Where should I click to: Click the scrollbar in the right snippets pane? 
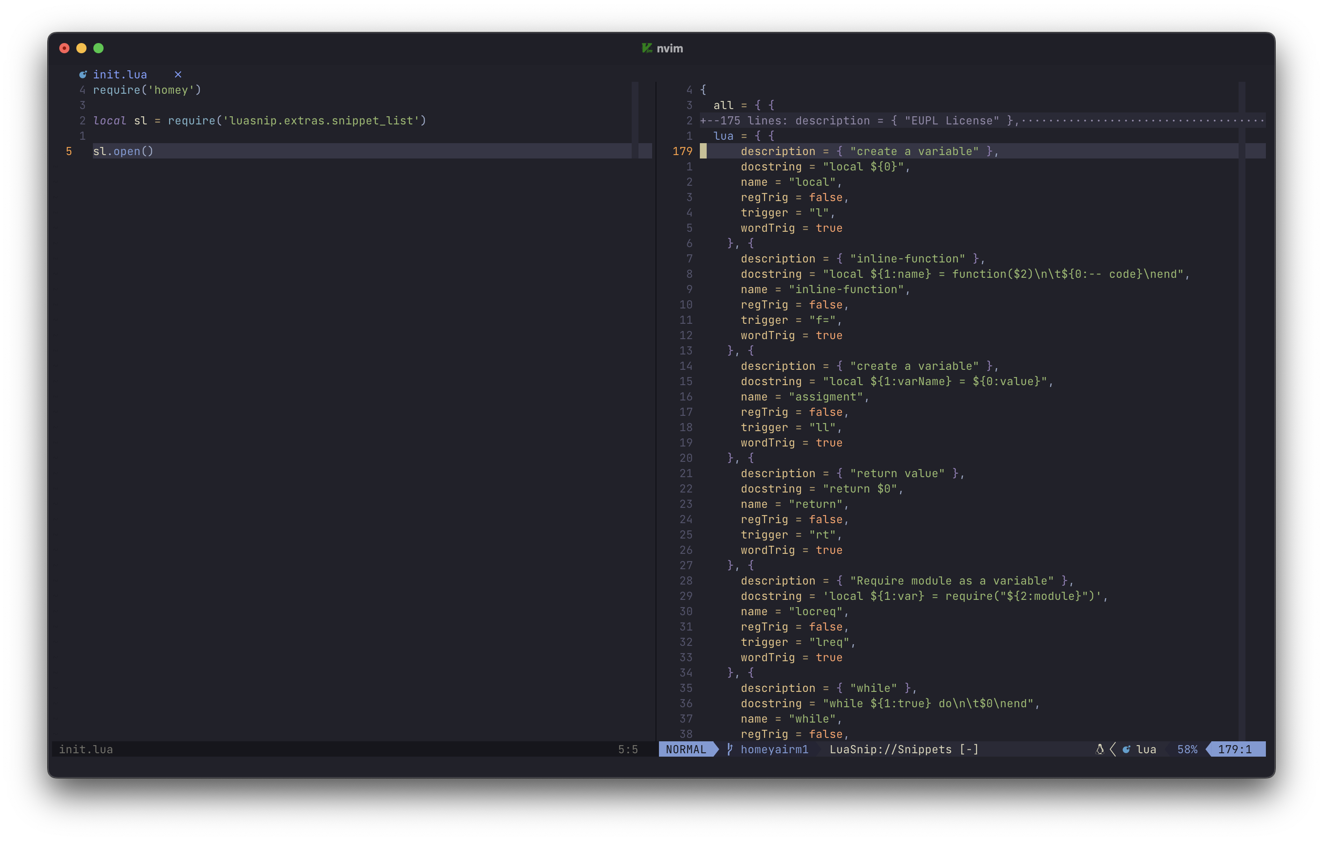coord(1242,412)
